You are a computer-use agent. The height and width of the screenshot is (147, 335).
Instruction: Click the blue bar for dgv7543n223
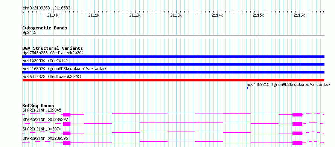coord(173,57)
